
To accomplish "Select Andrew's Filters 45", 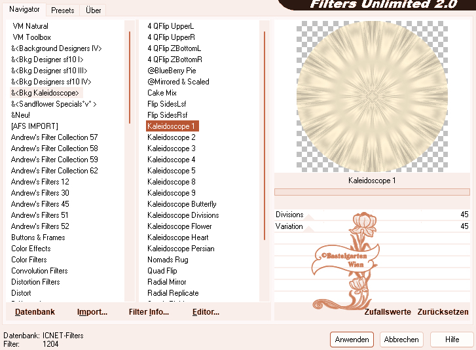I will (x=40, y=204).
